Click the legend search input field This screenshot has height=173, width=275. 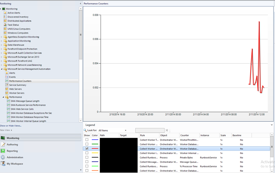pyautogui.click(x=150, y=130)
